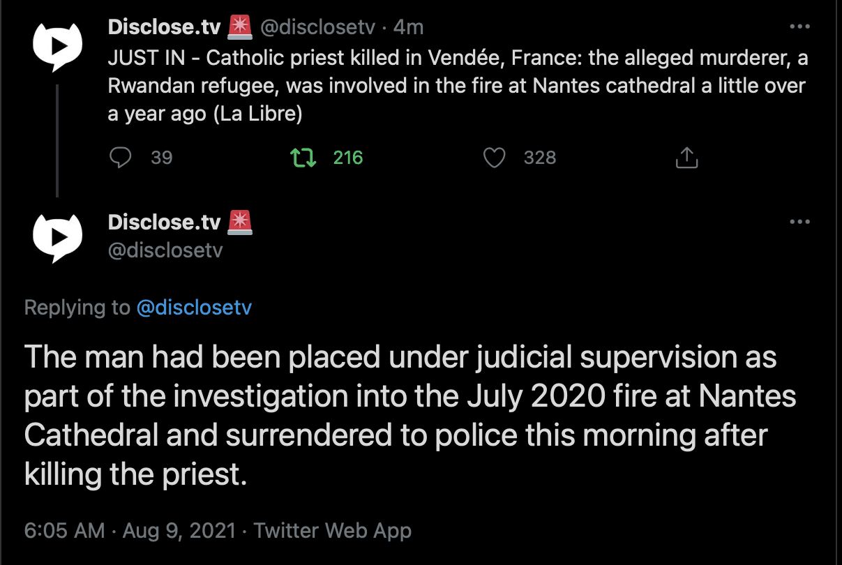Like the tweet with heart icon

coord(495,158)
